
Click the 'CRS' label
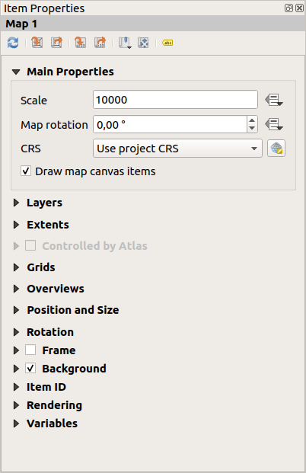(30, 149)
